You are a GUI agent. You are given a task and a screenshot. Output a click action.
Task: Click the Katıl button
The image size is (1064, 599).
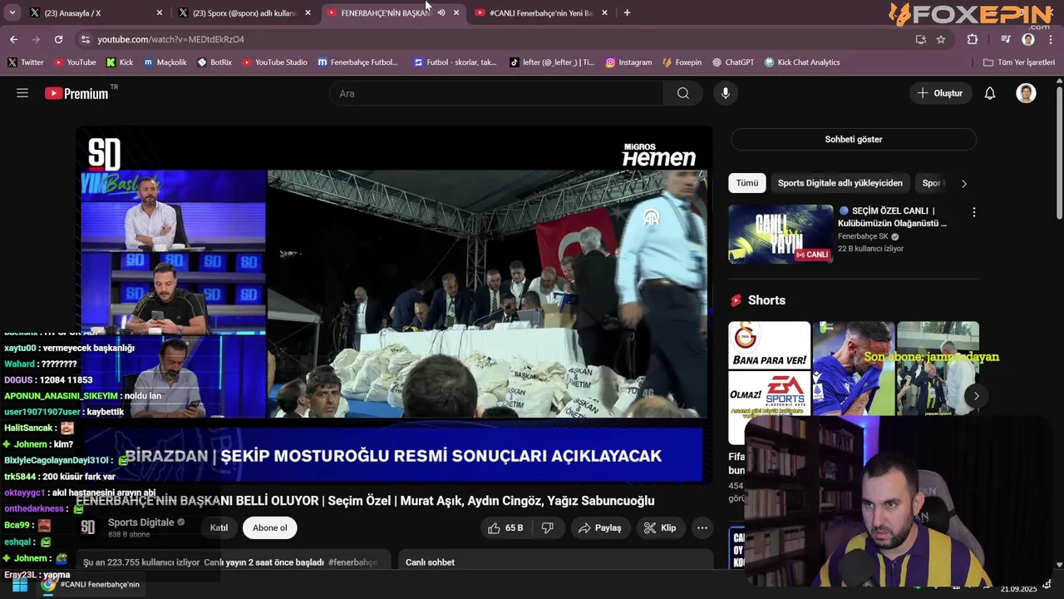coord(219,527)
